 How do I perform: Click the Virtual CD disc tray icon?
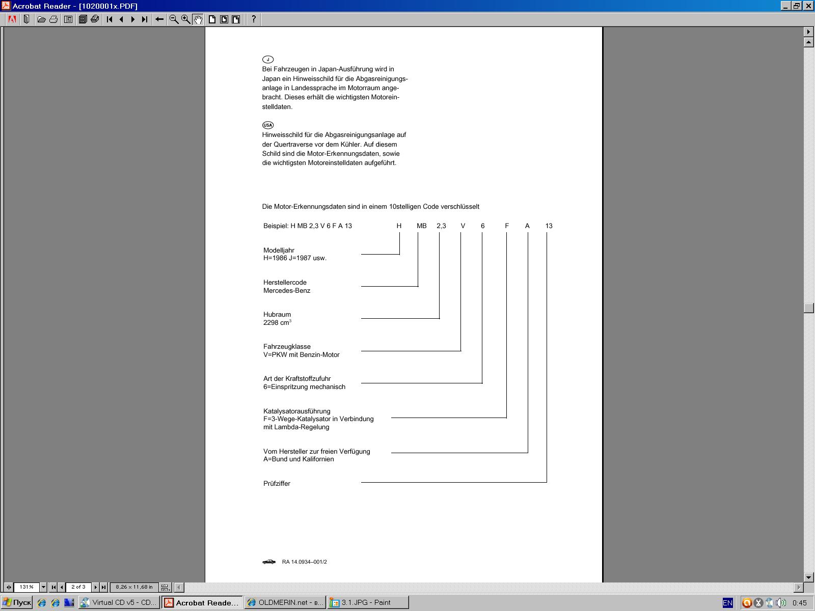(769, 603)
